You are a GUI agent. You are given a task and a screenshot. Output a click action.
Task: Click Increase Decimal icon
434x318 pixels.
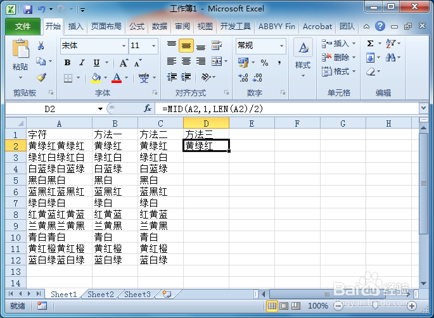point(243,78)
